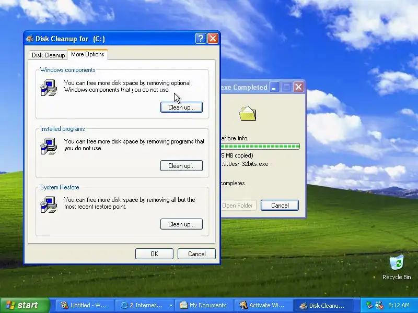Minimize the download completed window

pos(274,87)
